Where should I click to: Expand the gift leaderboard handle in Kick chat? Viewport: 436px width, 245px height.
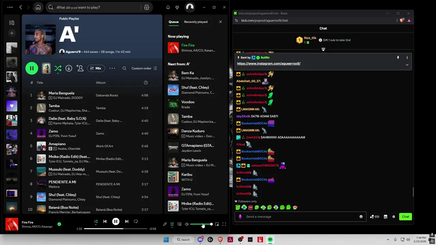pyautogui.click(x=323, y=49)
